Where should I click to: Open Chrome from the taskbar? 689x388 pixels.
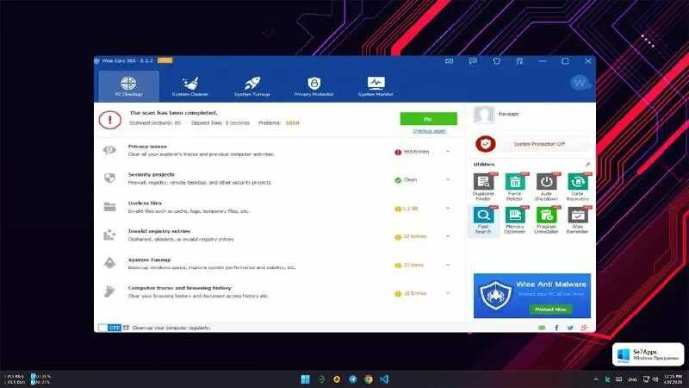369,379
